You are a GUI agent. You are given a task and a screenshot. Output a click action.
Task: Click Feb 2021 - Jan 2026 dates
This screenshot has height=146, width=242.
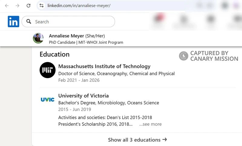pyautogui.click(x=79, y=80)
